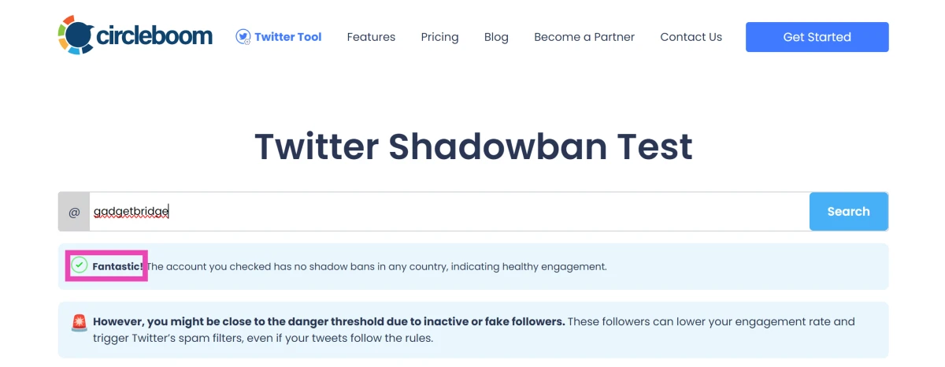The width and height of the screenshot is (945, 367).
Task: Click the no shadow bans result message
Action: pos(376,267)
